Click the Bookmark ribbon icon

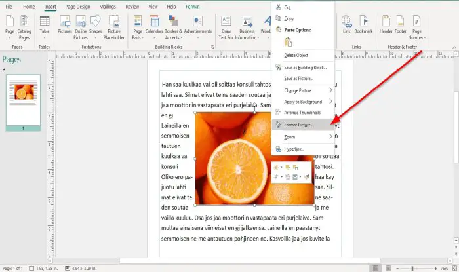pyautogui.click(x=363, y=24)
